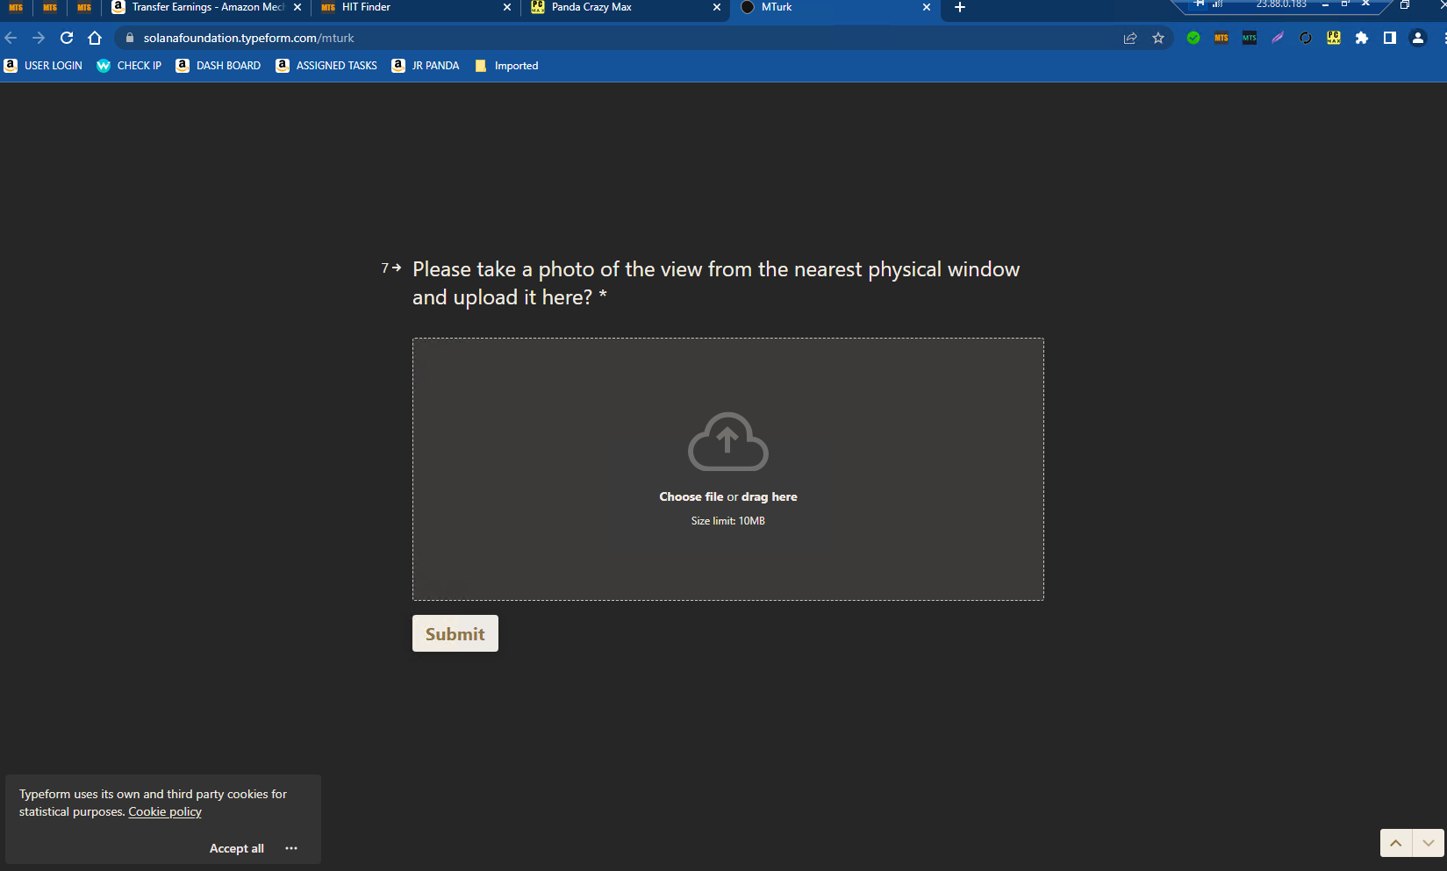Toggle the browser side panel icon
1447x871 pixels.
coord(1390,38)
